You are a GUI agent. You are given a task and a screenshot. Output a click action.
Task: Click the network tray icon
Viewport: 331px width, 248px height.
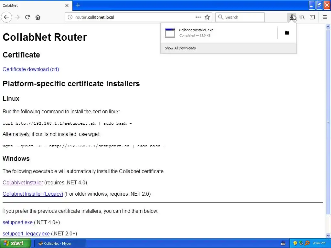(x=301, y=243)
